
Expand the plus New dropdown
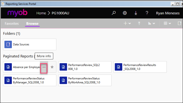[127, 23]
